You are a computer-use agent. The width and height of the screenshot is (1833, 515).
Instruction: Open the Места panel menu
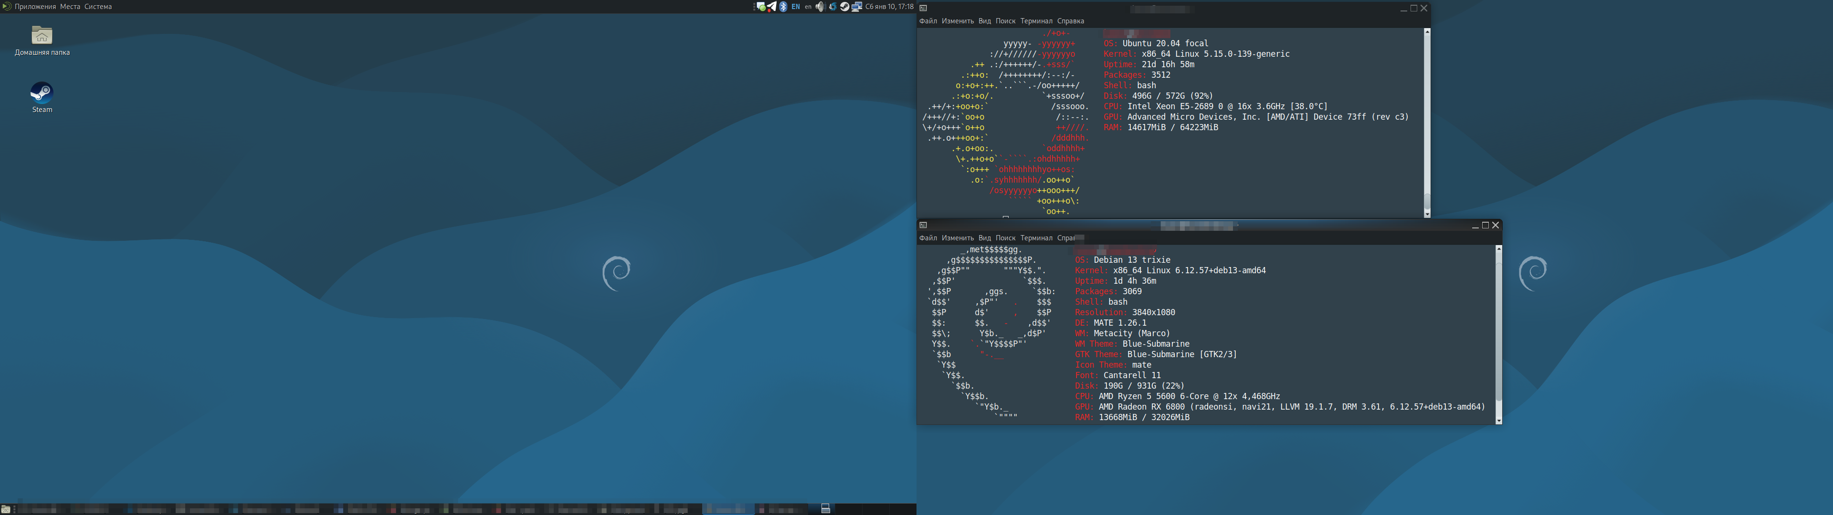click(70, 6)
